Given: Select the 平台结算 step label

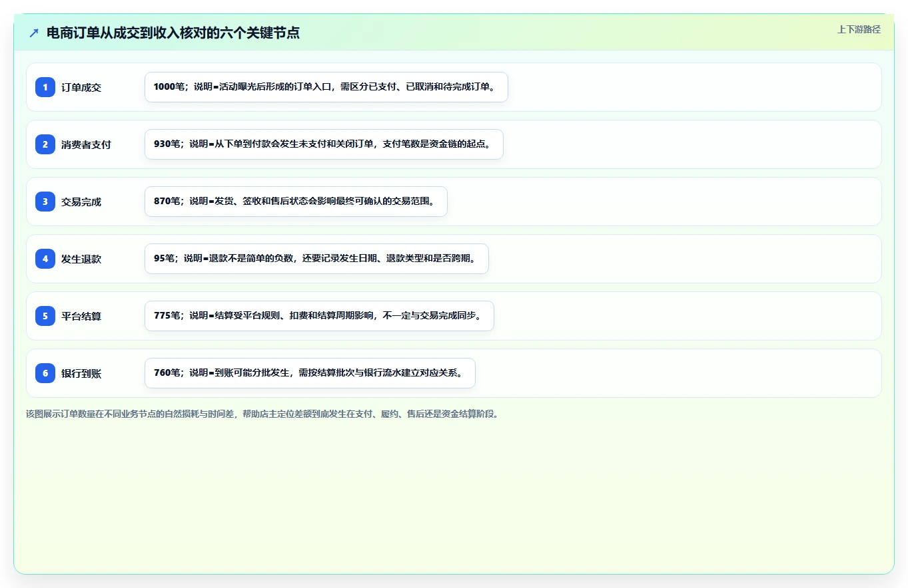Looking at the screenshot, I should click(x=81, y=316).
